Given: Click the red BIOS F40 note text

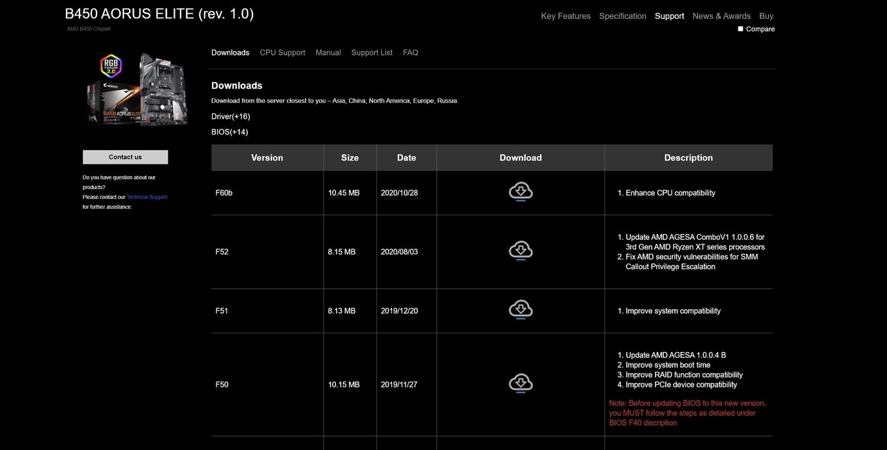Looking at the screenshot, I should [687, 413].
